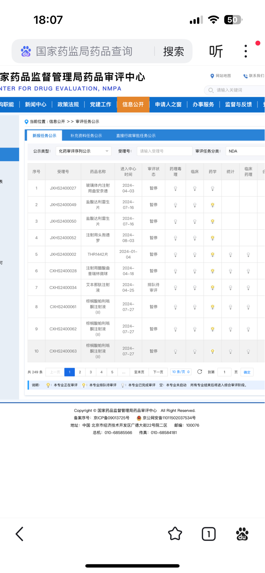Click the 确定 confirm button
This screenshot has height=573, width=265.
click(247, 372)
